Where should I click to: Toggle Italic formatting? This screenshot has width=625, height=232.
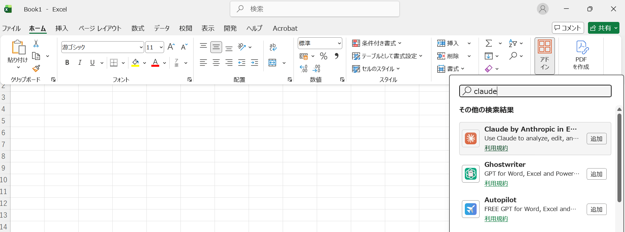(x=80, y=63)
